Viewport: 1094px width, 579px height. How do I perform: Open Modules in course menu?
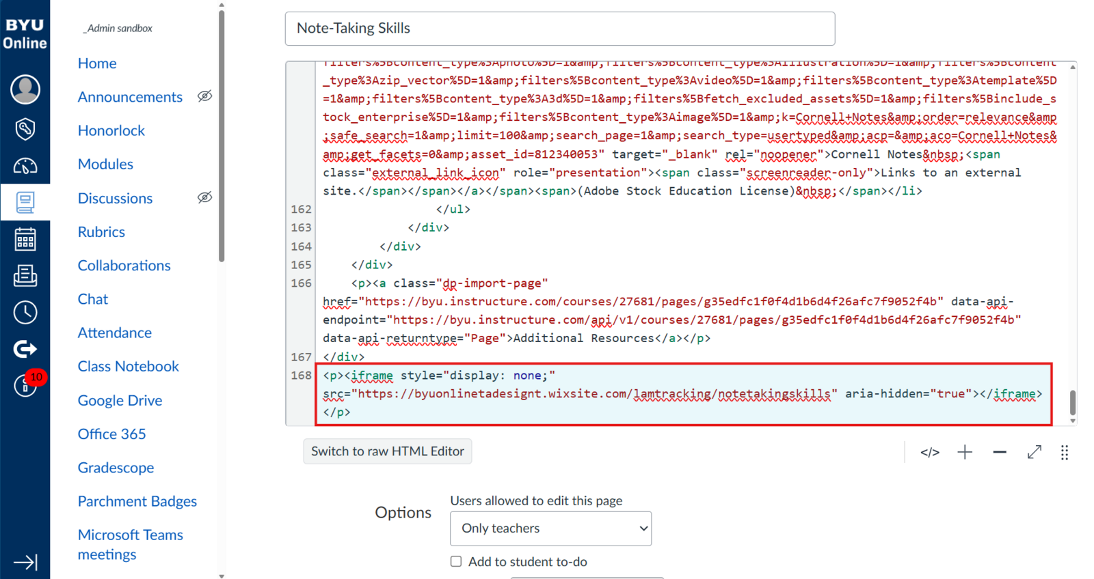[105, 165]
